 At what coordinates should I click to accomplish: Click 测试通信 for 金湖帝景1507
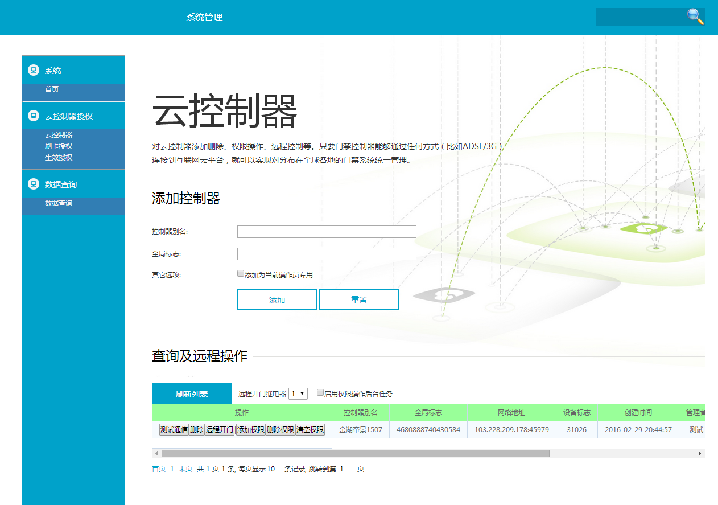(174, 430)
